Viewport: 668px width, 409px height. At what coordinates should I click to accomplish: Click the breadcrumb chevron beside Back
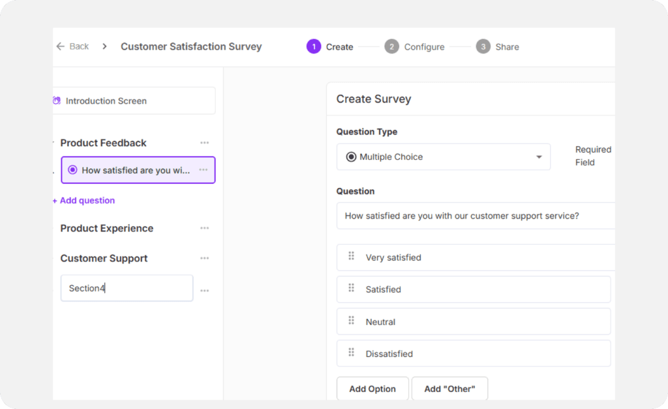[x=104, y=46]
